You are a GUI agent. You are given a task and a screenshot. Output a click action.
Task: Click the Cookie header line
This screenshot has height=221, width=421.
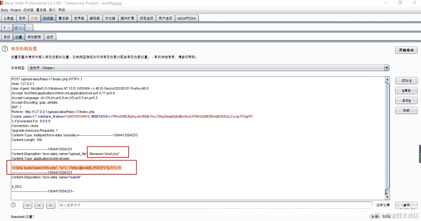click(x=132, y=116)
